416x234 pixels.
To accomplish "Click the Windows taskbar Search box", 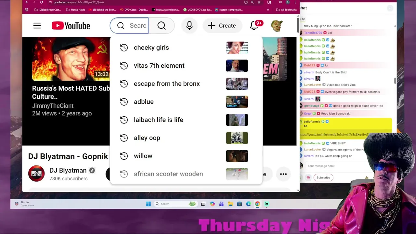I will 175,204.
